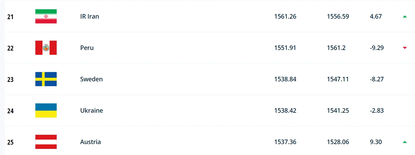Select the Ukraine team name

92,111
